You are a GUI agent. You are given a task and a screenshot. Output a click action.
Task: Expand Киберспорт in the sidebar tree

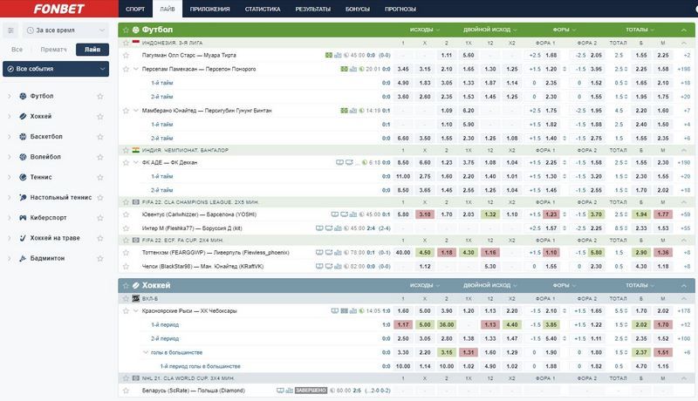[10, 217]
